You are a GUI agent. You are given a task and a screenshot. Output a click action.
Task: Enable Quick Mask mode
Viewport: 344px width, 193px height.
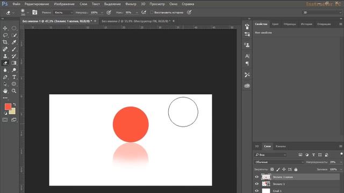(5, 120)
